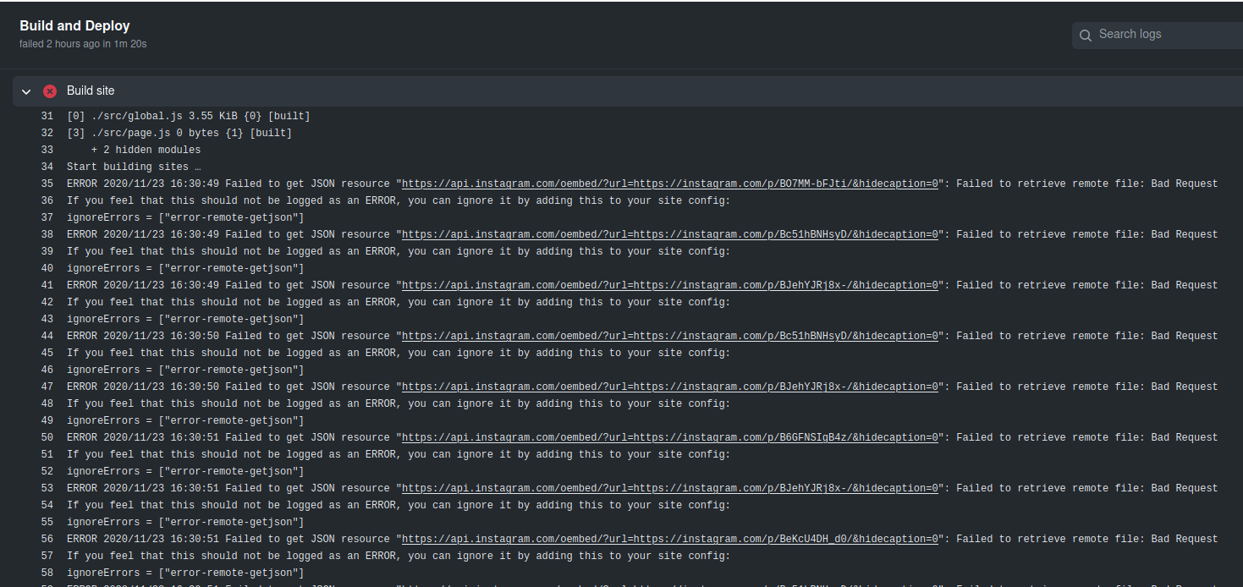Image resolution: width=1243 pixels, height=587 pixels.
Task: Open the Instagram oembed link on line 44
Action: click(x=669, y=336)
